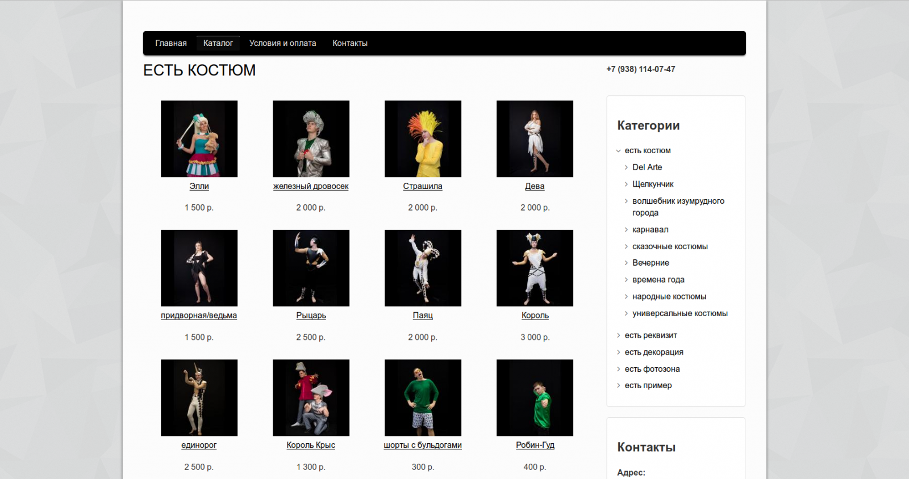Follow the Страшила text link
The height and width of the screenshot is (479, 909).
[x=423, y=186]
